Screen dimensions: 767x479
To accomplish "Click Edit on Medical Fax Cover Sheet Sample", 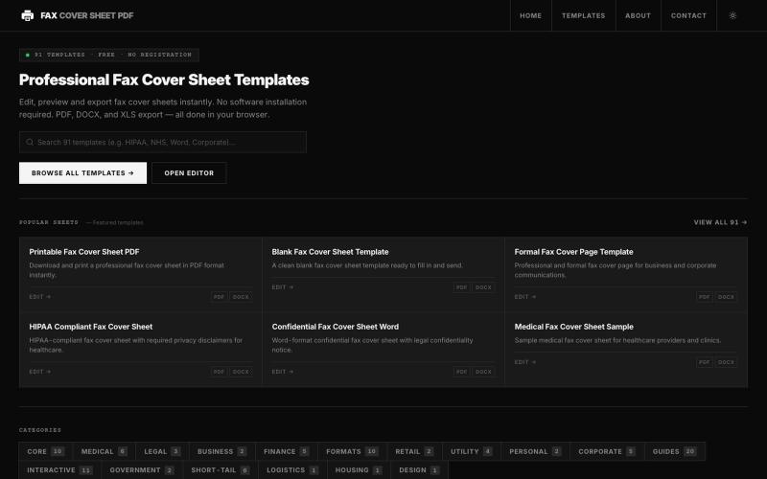I will pyautogui.click(x=524, y=362).
